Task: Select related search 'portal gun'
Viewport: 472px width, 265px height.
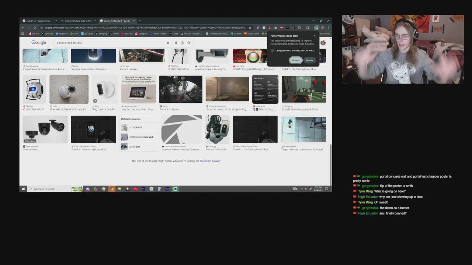Action: click(139, 146)
